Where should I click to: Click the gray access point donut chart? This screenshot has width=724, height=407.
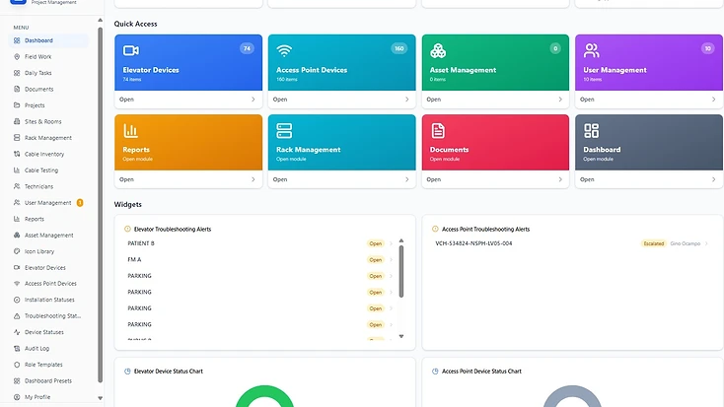pos(572,396)
